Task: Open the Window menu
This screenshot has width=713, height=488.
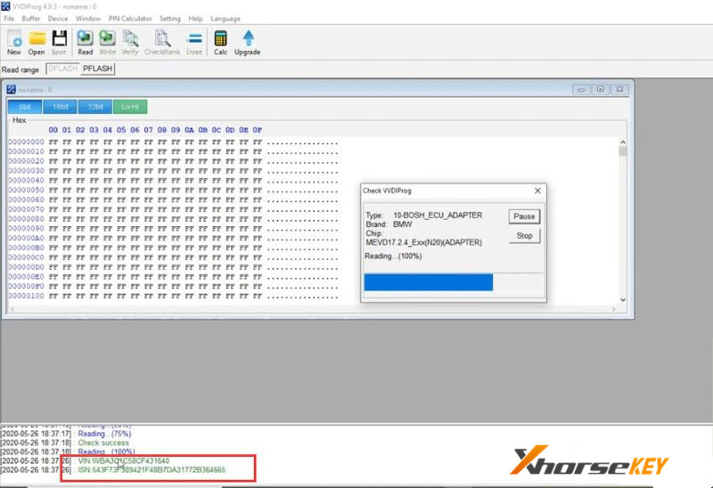Action: [x=88, y=19]
